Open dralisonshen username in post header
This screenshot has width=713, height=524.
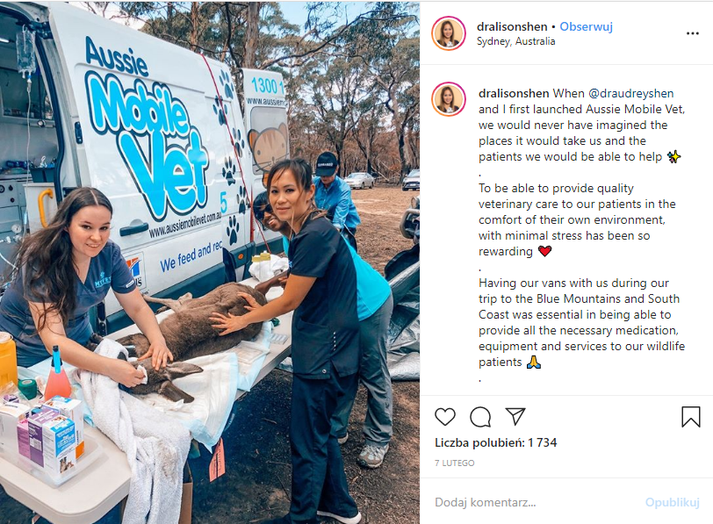tap(512, 27)
